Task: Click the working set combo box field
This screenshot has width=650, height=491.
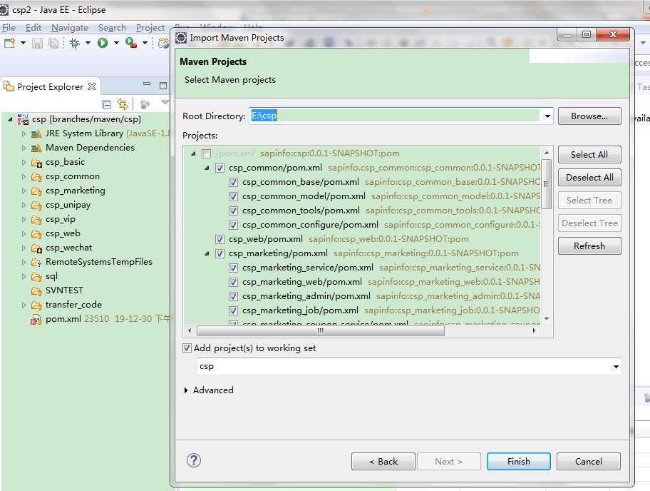Action: 409,367
